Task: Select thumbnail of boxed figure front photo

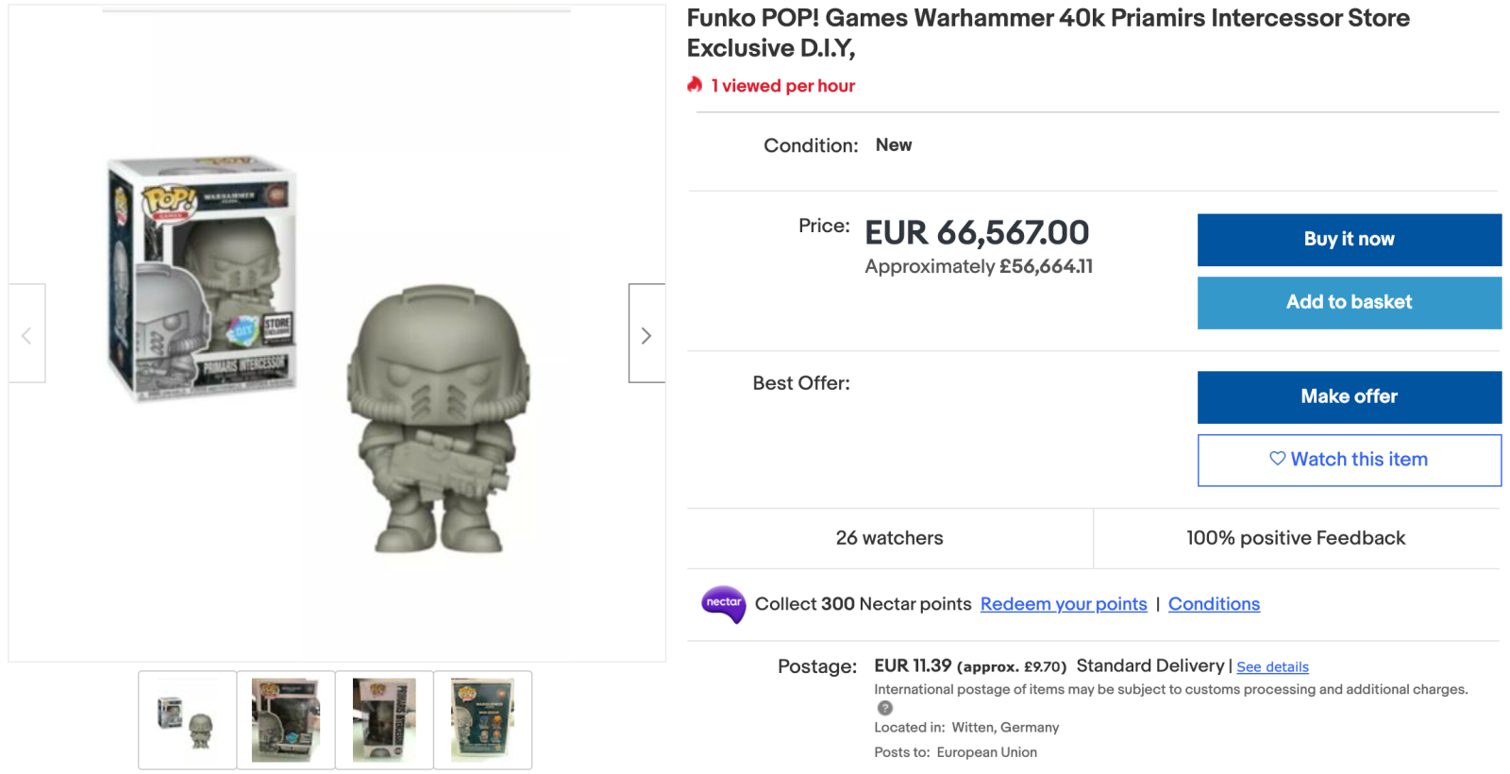Action: [286, 720]
